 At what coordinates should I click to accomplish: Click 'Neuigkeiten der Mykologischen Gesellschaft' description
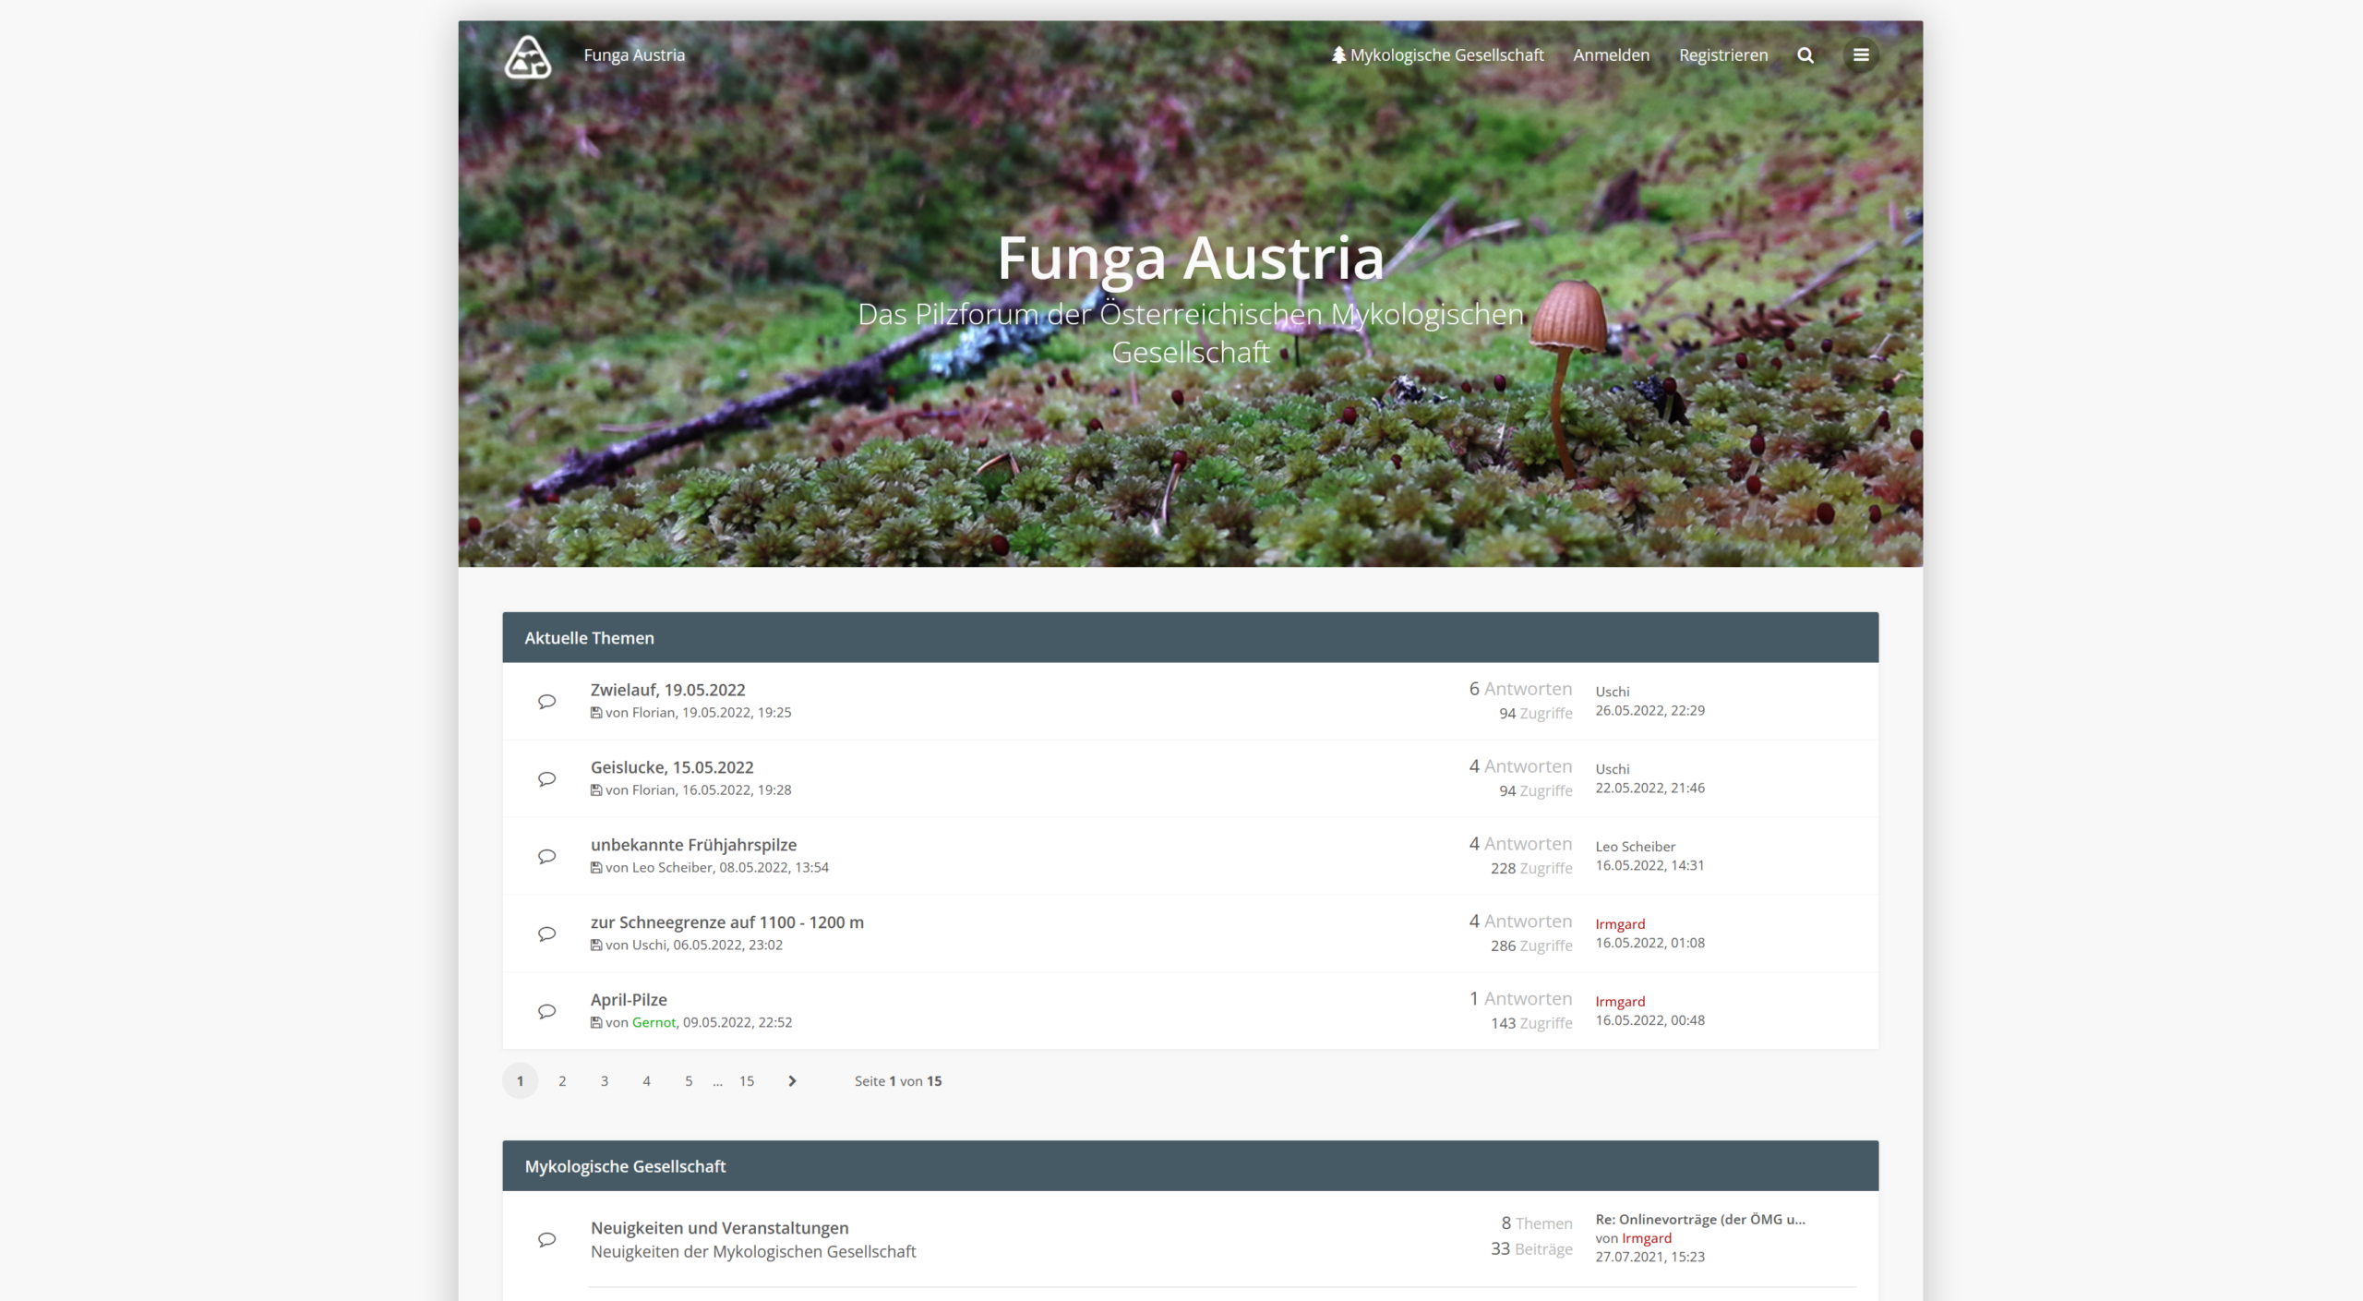[x=753, y=1252]
